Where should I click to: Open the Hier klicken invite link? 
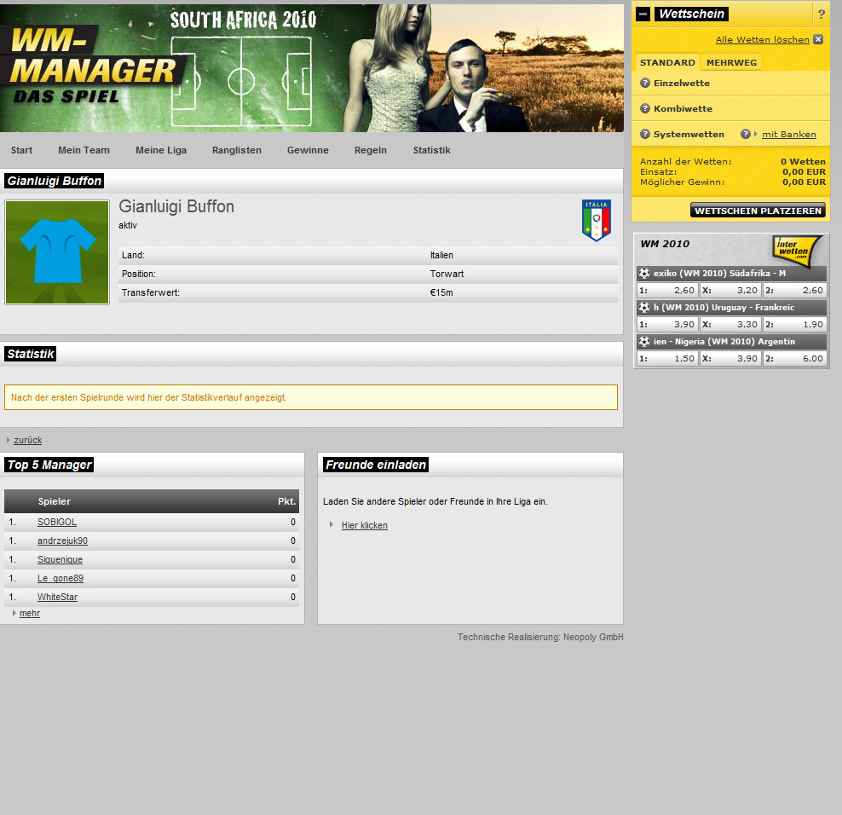pyautogui.click(x=364, y=525)
